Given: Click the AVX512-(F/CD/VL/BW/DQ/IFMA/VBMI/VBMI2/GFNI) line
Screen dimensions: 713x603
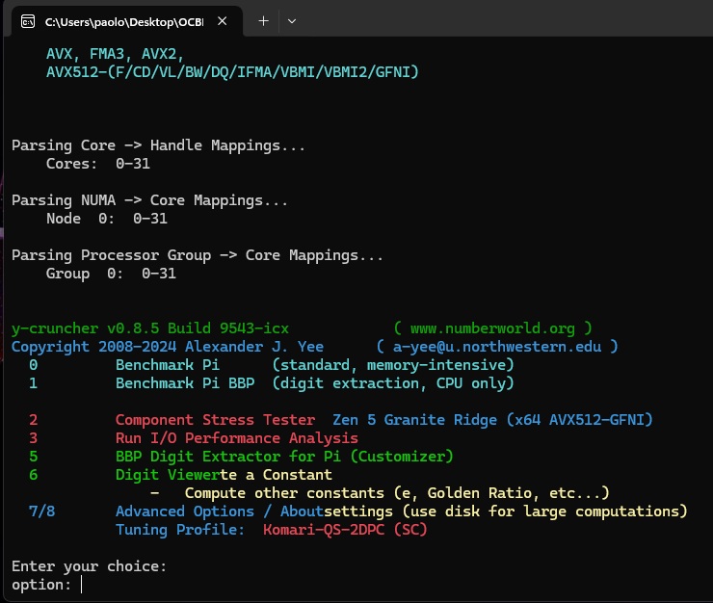Looking at the screenshot, I should [232, 72].
